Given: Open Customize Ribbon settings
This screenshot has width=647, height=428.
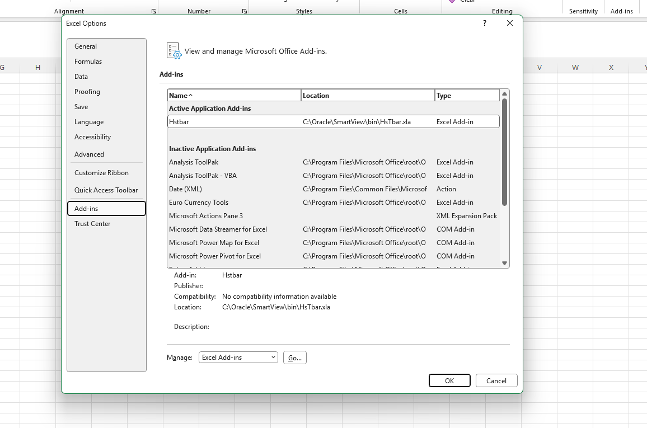Looking at the screenshot, I should click(106, 173).
